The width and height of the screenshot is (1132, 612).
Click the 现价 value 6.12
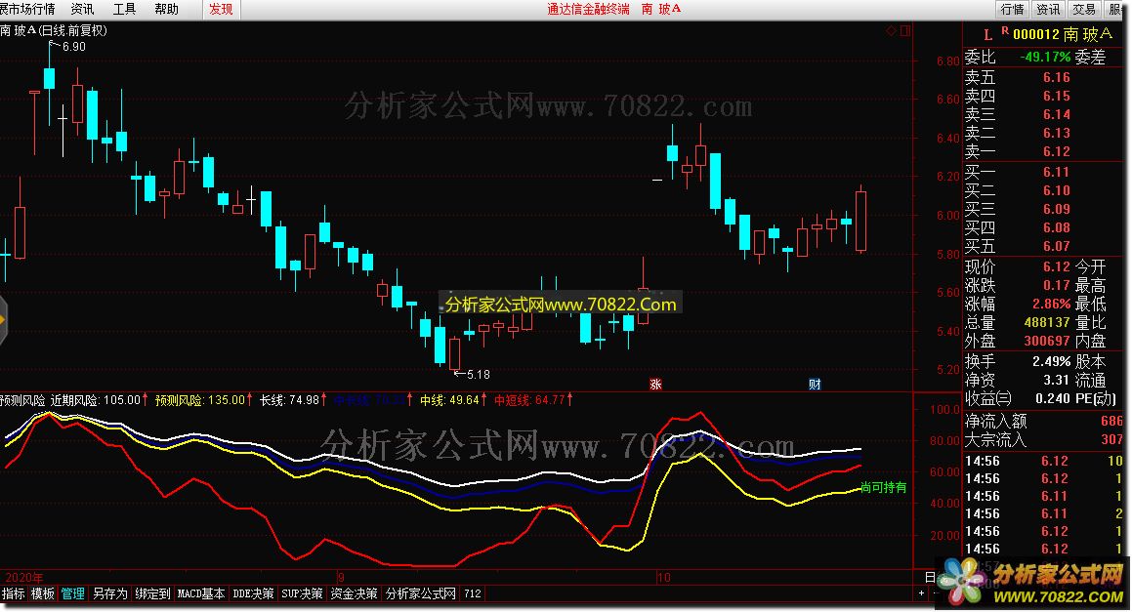(1056, 267)
